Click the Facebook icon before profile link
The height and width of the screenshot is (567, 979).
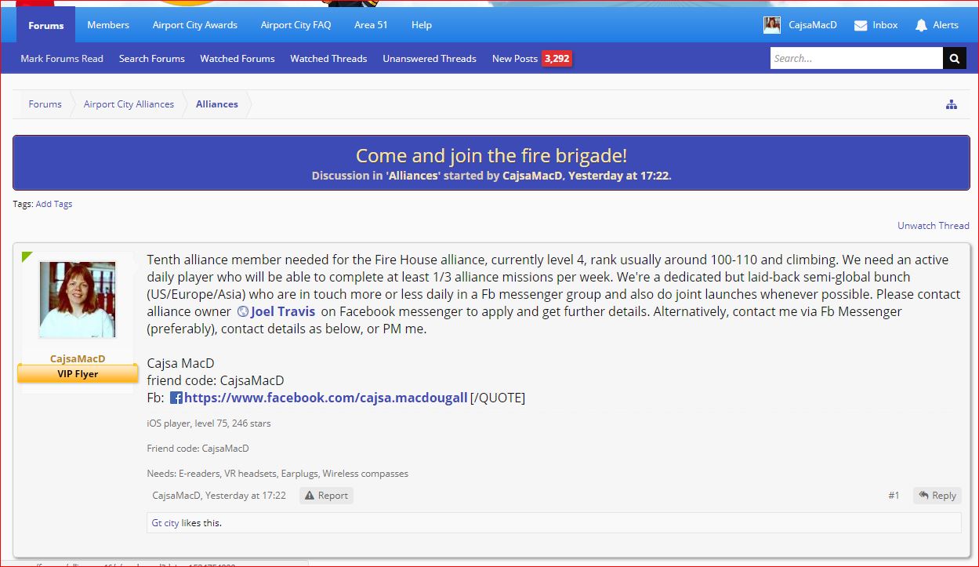tap(176, 398)
